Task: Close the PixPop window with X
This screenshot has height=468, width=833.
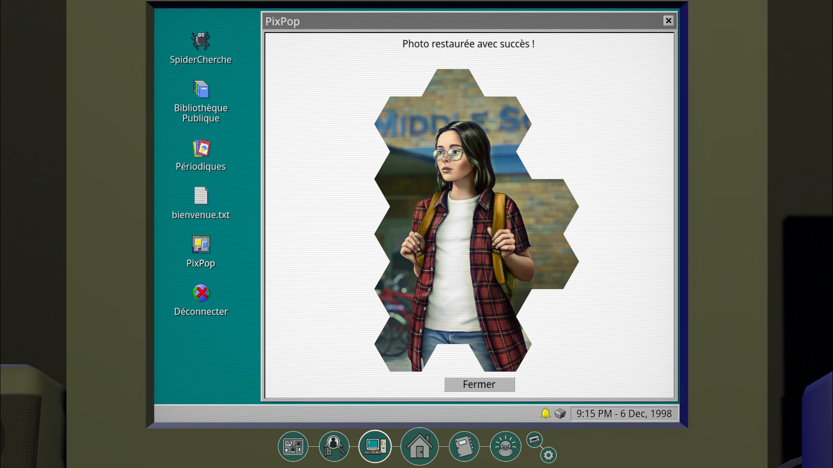Action: [x=668, y=20]
